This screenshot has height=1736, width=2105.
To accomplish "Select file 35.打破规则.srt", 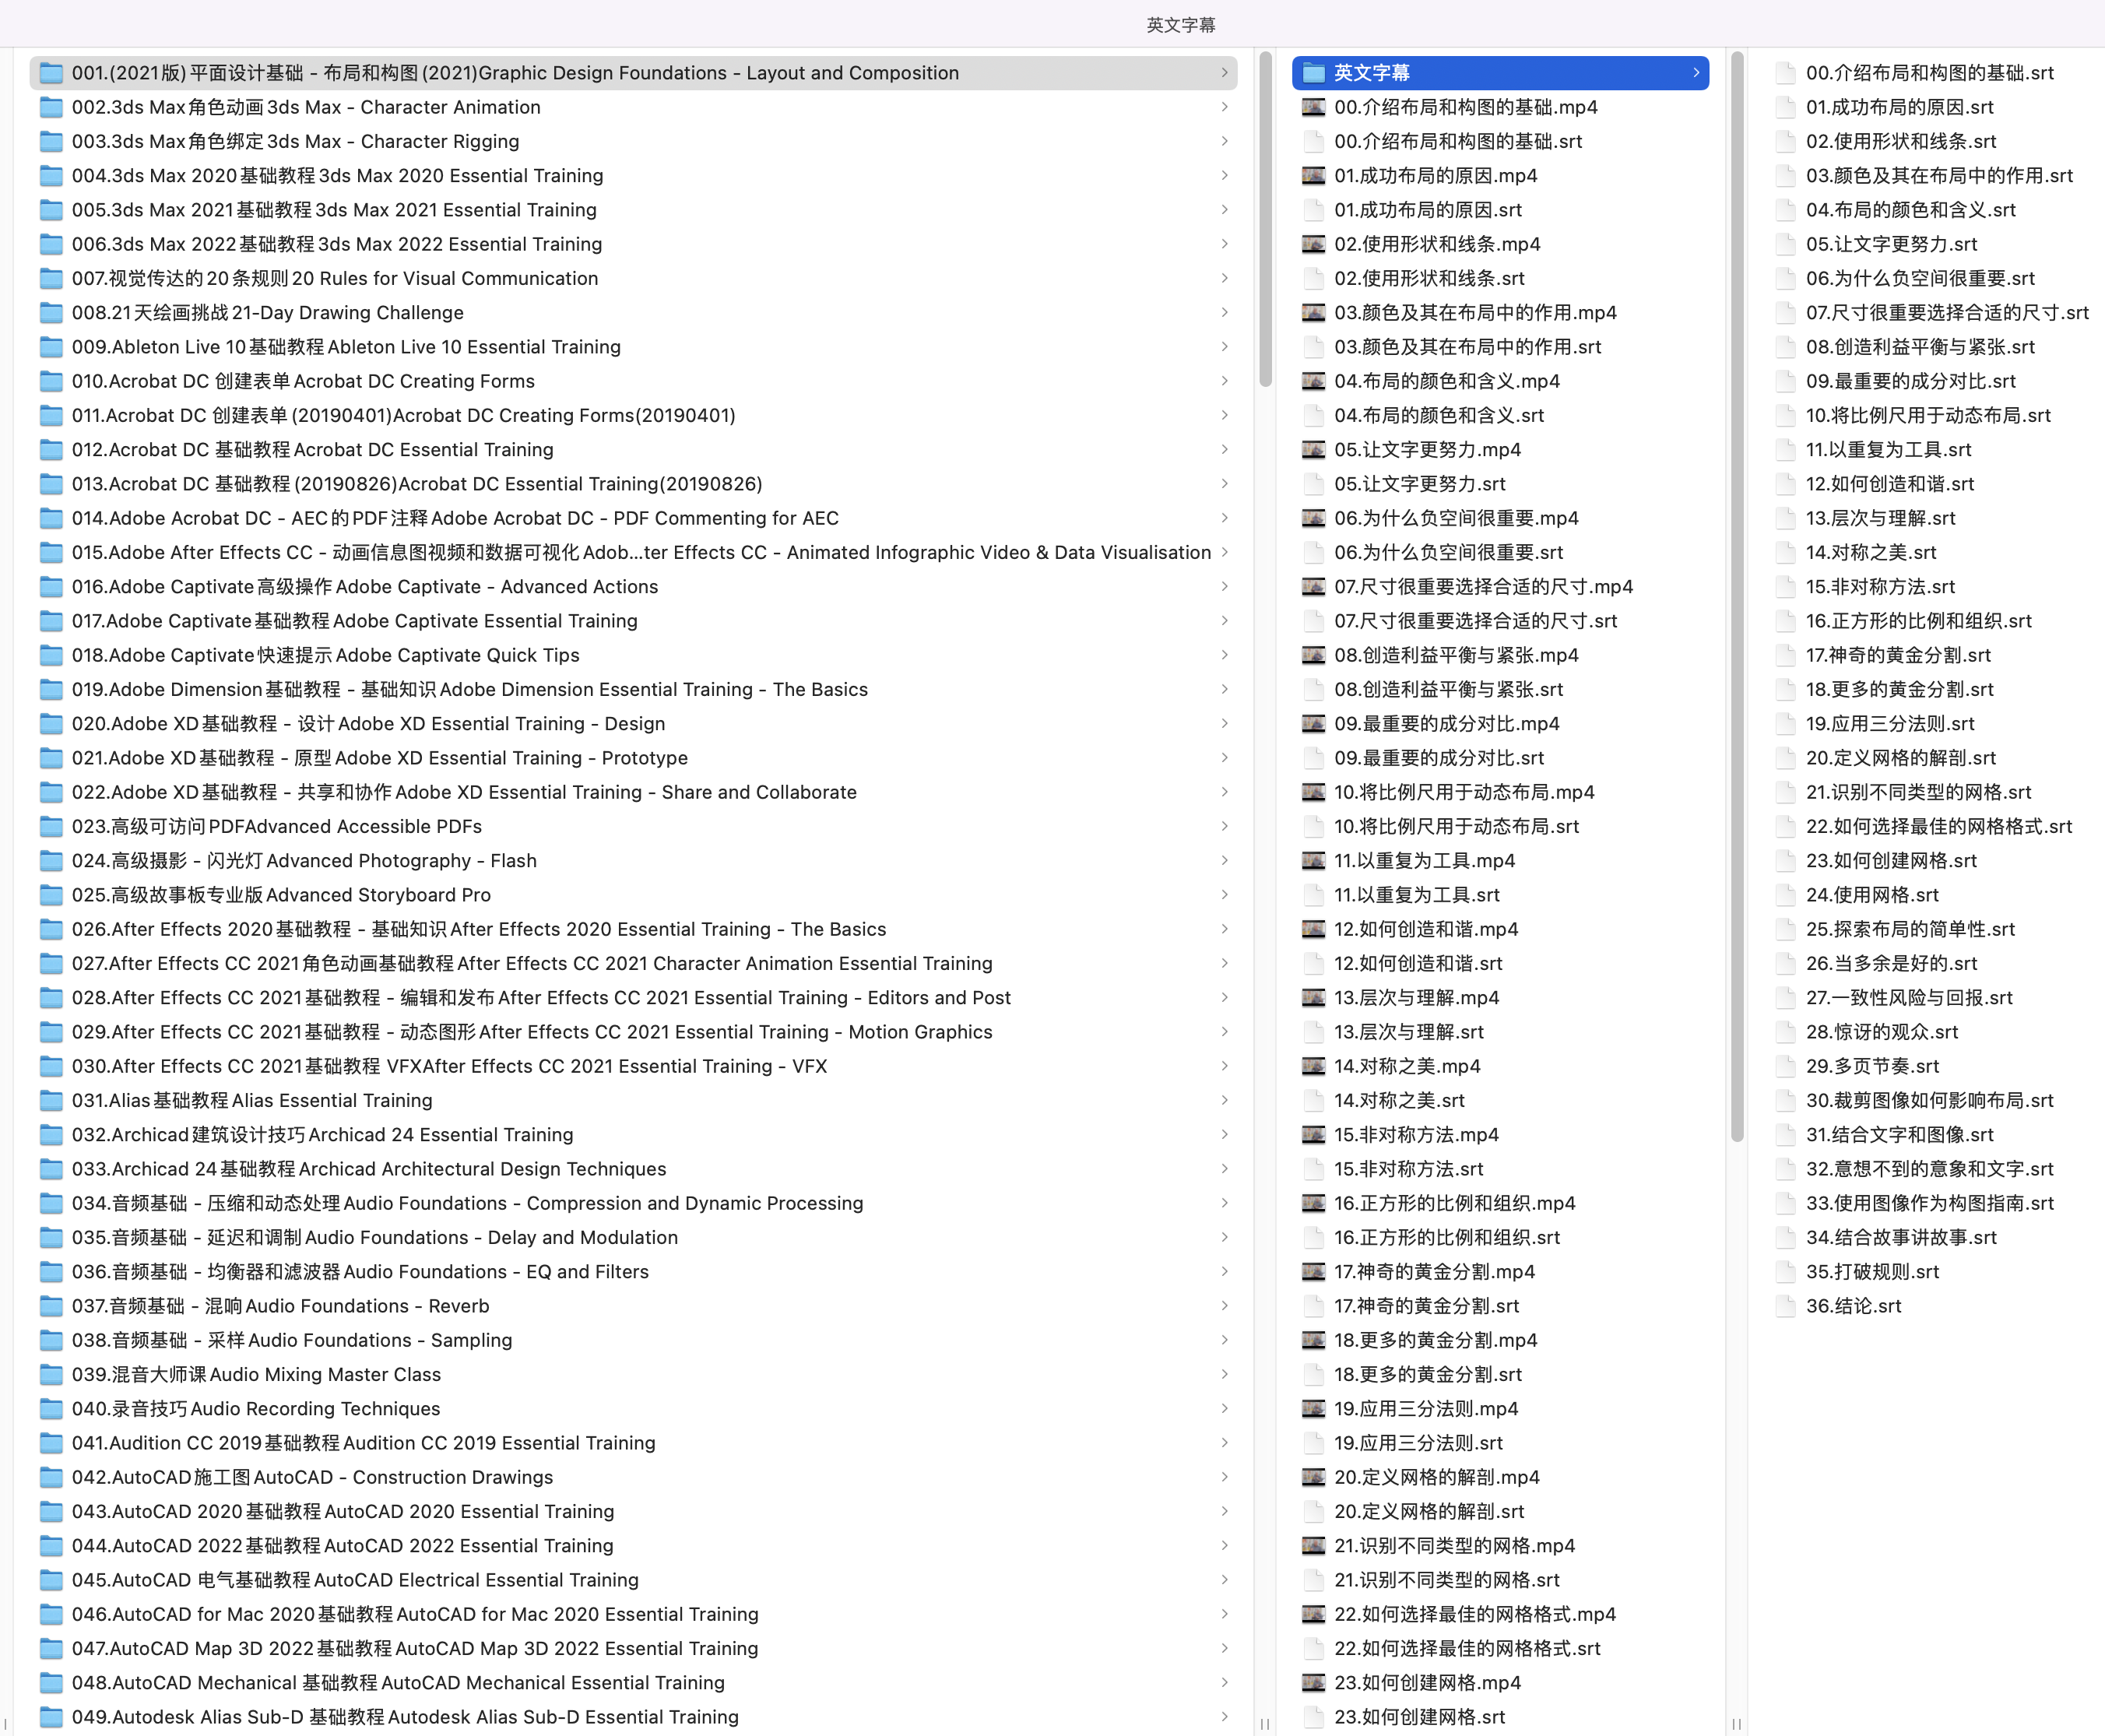I will tap(1935, 1272).
